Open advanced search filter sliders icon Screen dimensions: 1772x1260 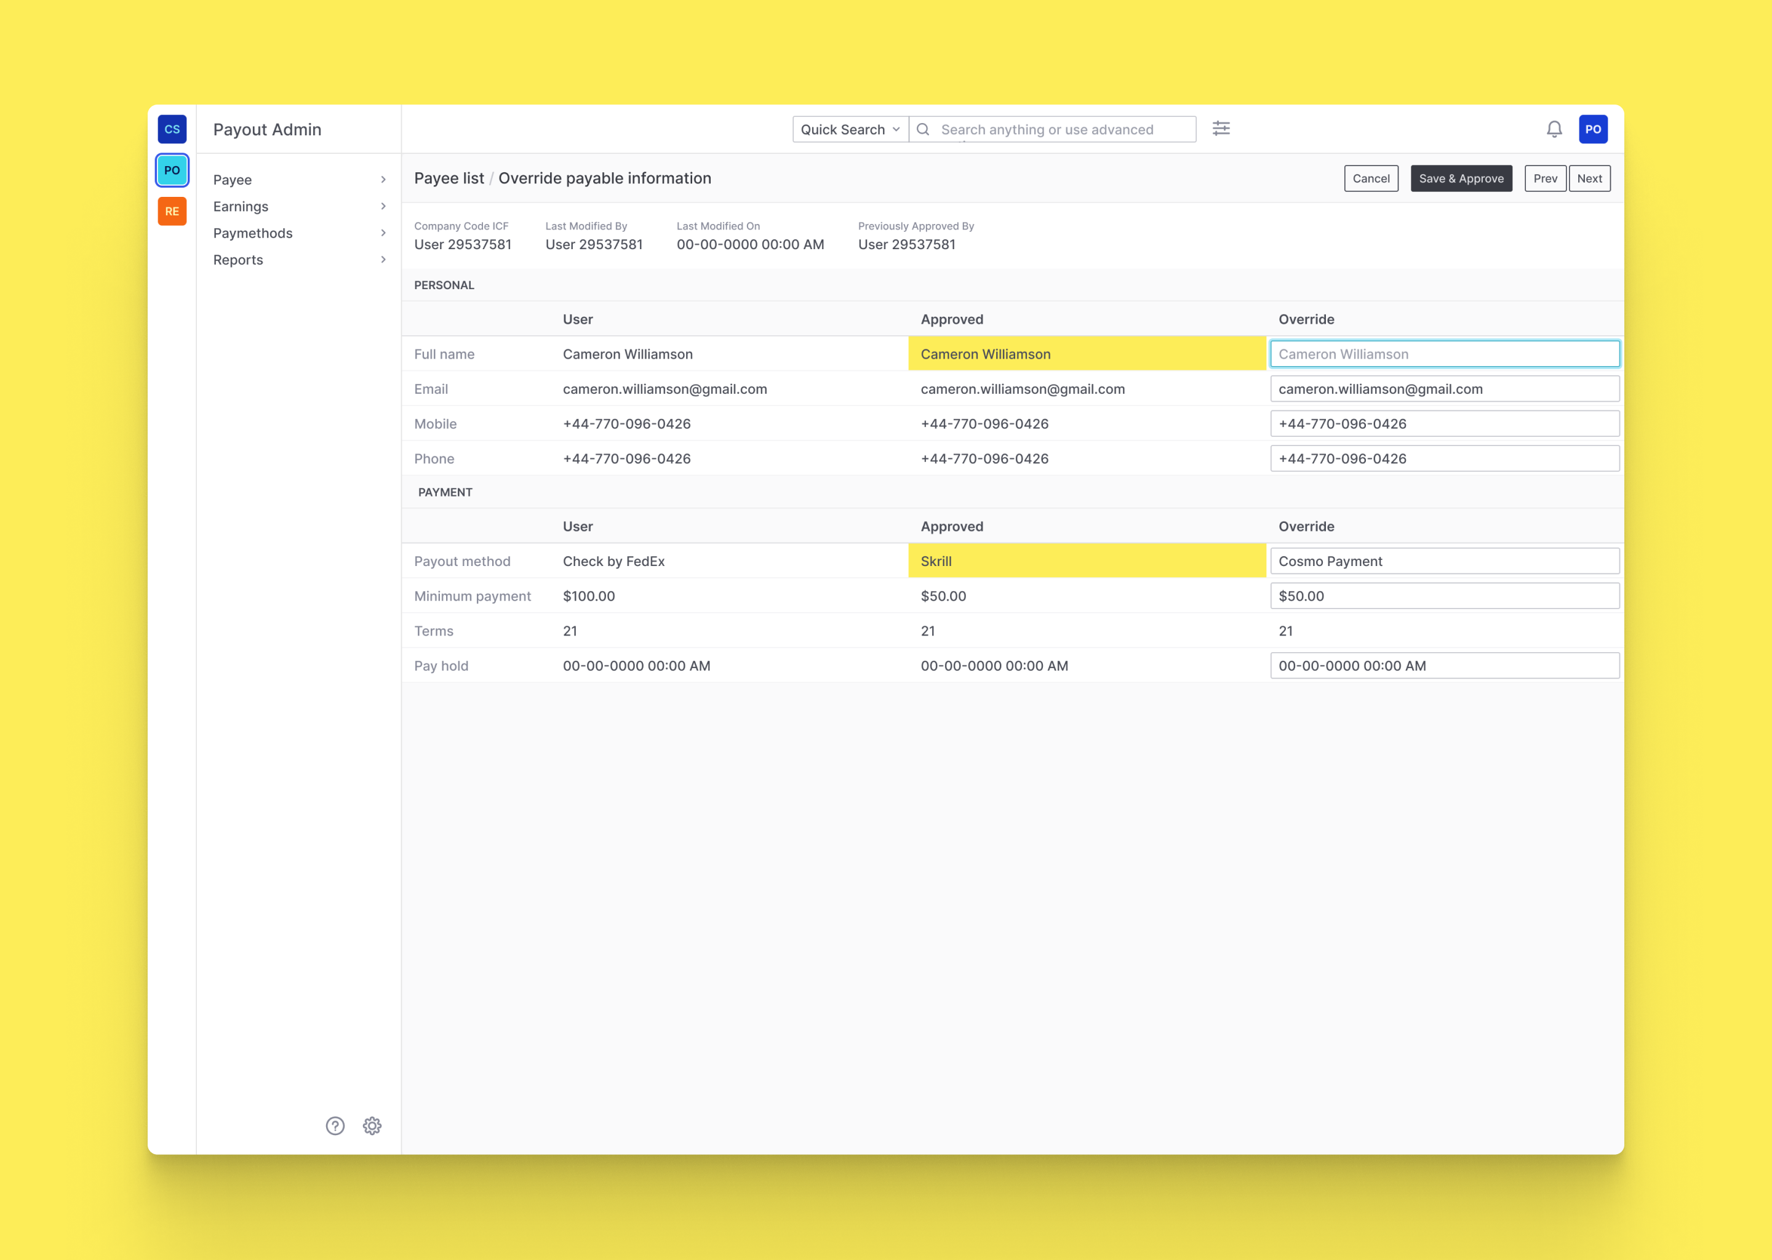(1221, 129)
